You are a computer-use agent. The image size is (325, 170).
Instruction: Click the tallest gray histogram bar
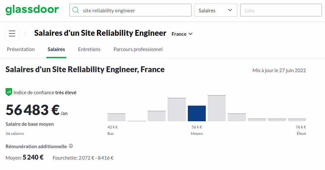pyautogui.click(x=217, y=108)
